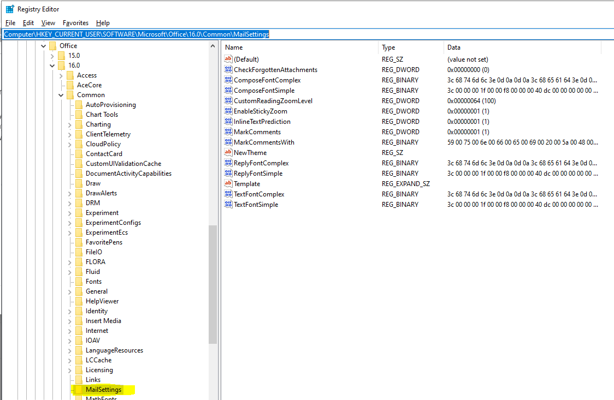The height and width of the screenshot is (400, 614).
Task: Click the InlineTextPrediction value icon
Action: click(228, 121)
